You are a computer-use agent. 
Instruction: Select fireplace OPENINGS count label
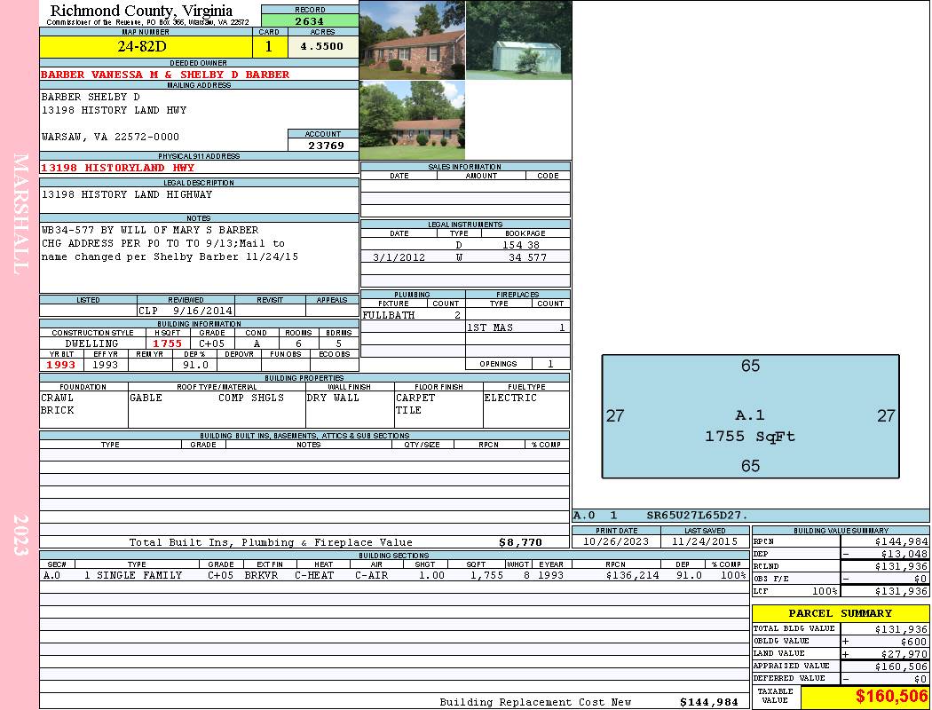pos(498,364)
